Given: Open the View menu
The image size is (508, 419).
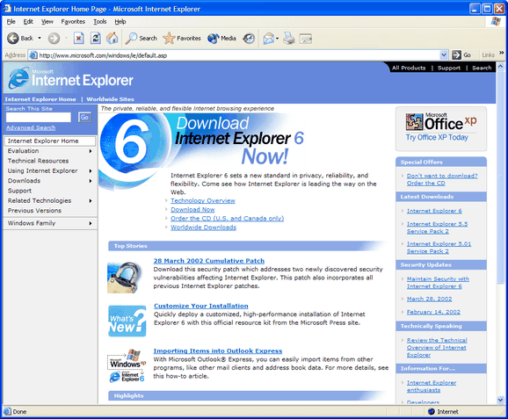Looking at the screenshot, I should (x=47, y=22).
